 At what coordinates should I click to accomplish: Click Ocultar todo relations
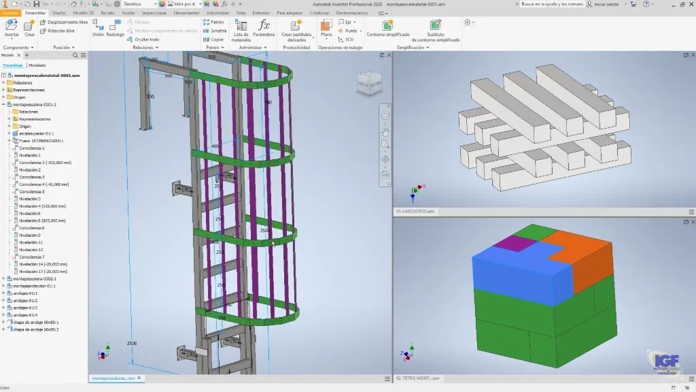(143, 39)
